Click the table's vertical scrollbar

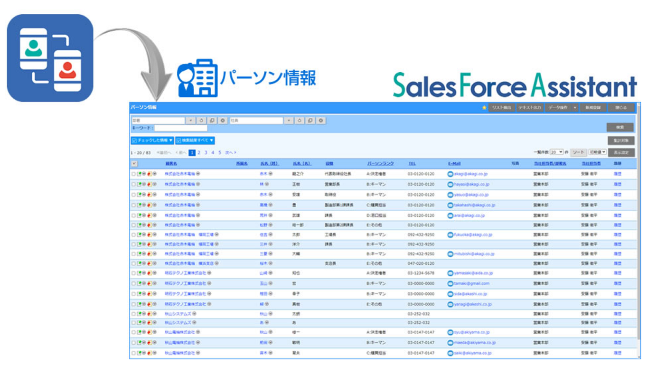[x=638, y=230]
